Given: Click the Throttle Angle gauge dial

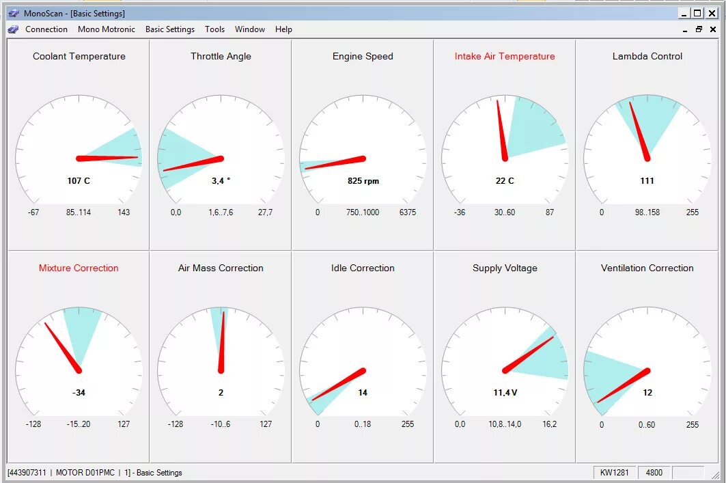Looking at the screenshot, I should tap(221, 150).
